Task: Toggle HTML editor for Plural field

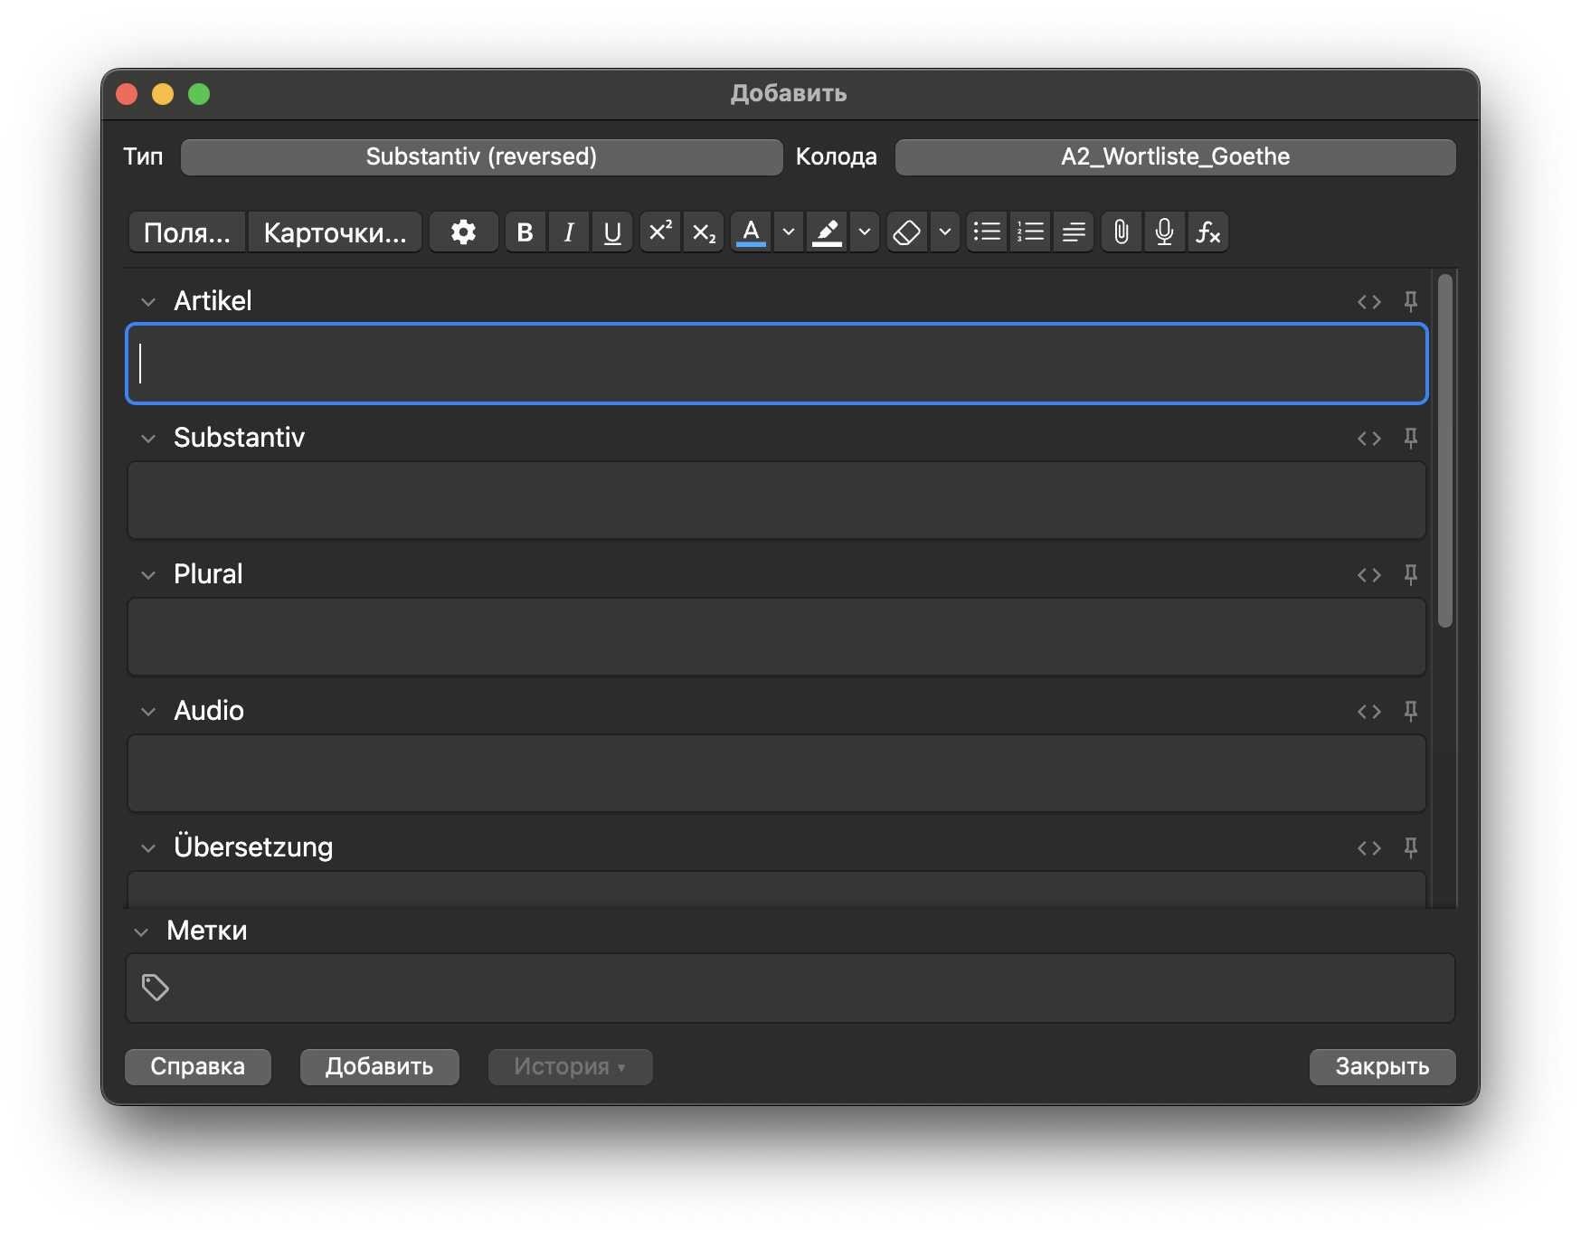Action: (1369, 575)
